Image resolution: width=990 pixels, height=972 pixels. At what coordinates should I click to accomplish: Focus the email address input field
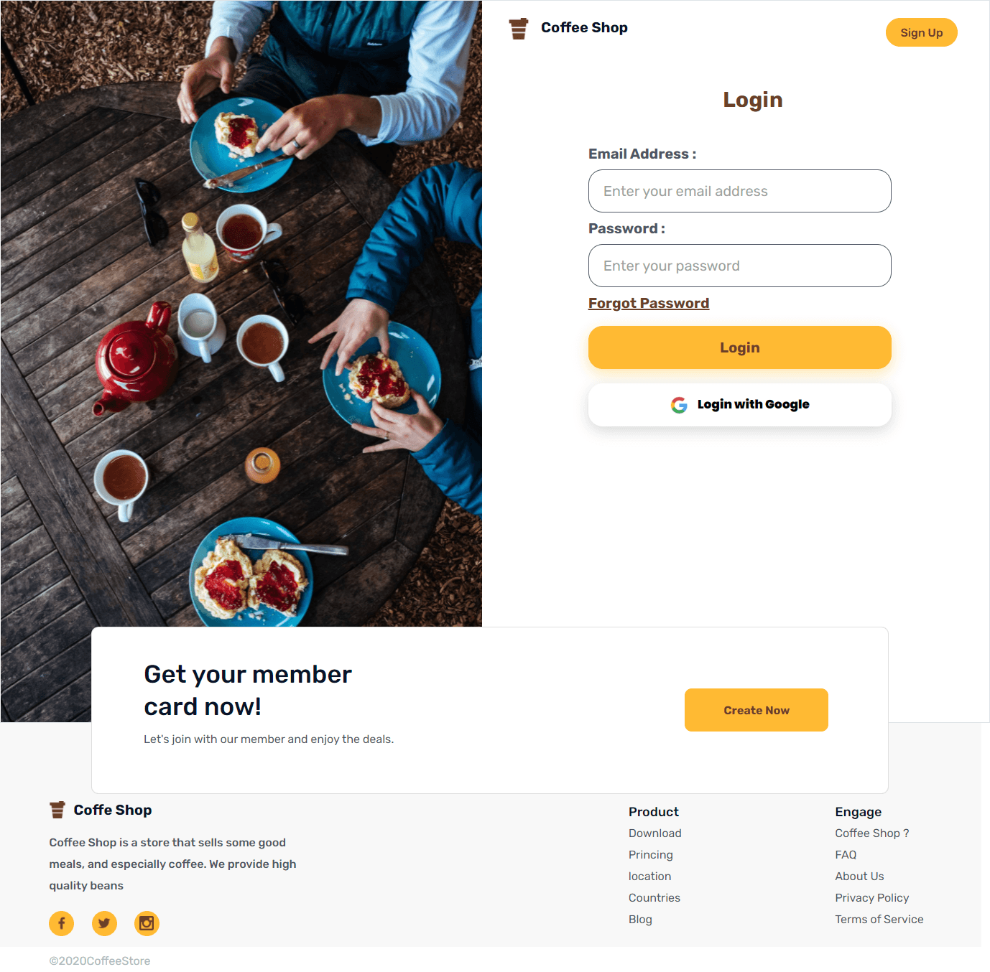click(x=739, y=191)
